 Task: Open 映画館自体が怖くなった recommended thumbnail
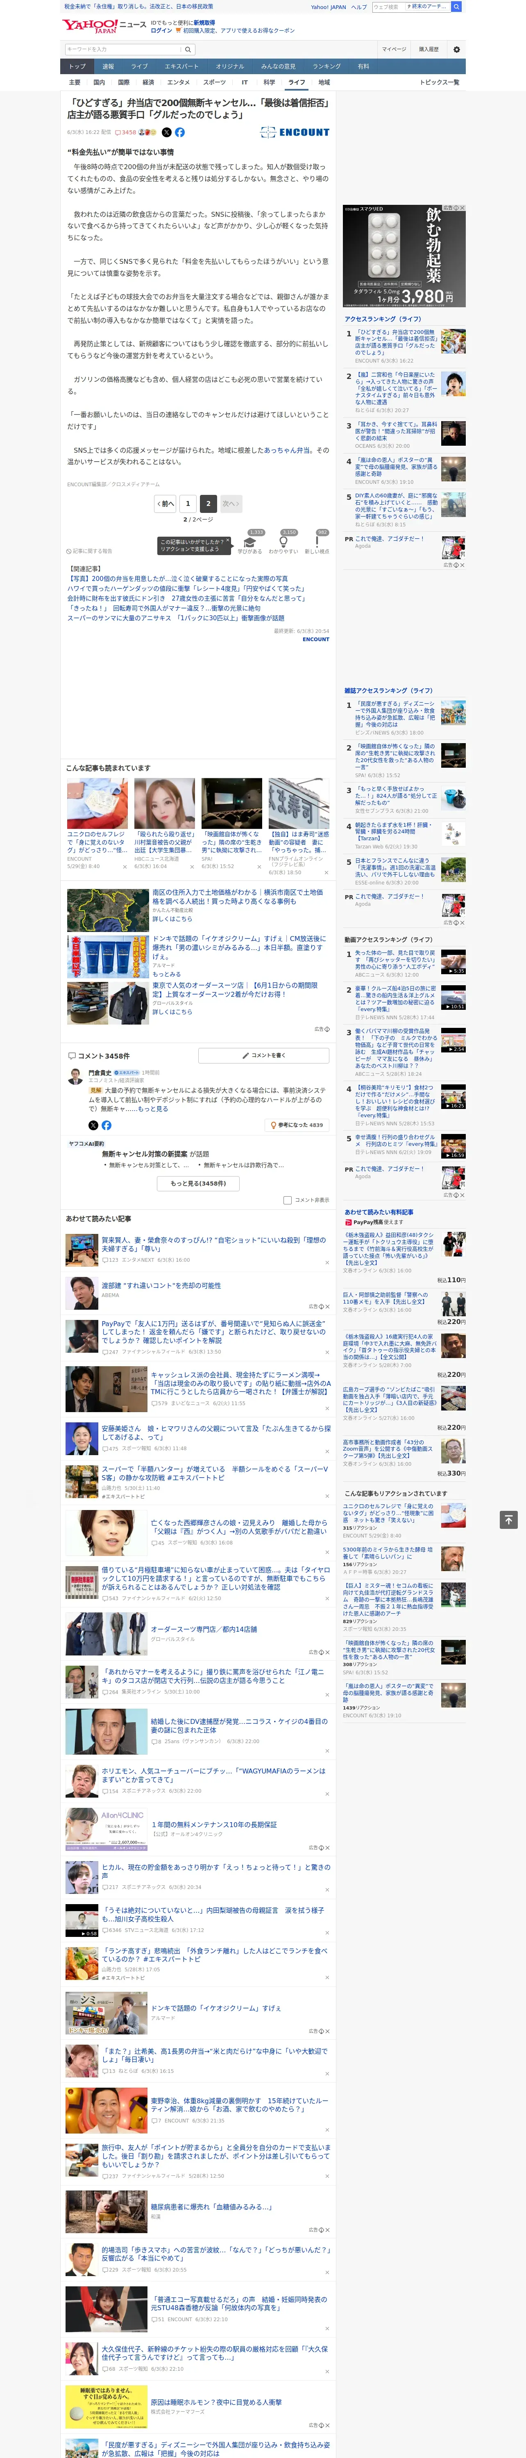coord(232,803)
